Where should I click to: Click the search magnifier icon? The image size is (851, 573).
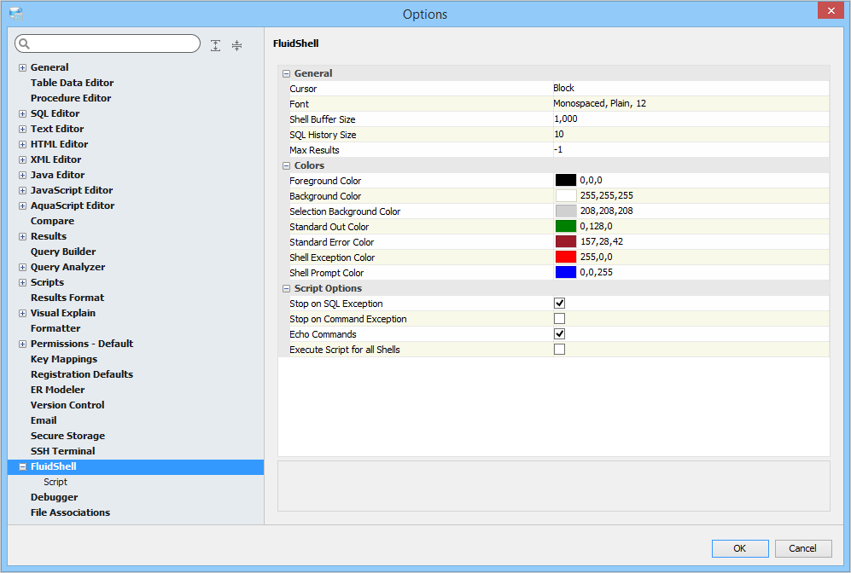point(24,43)
